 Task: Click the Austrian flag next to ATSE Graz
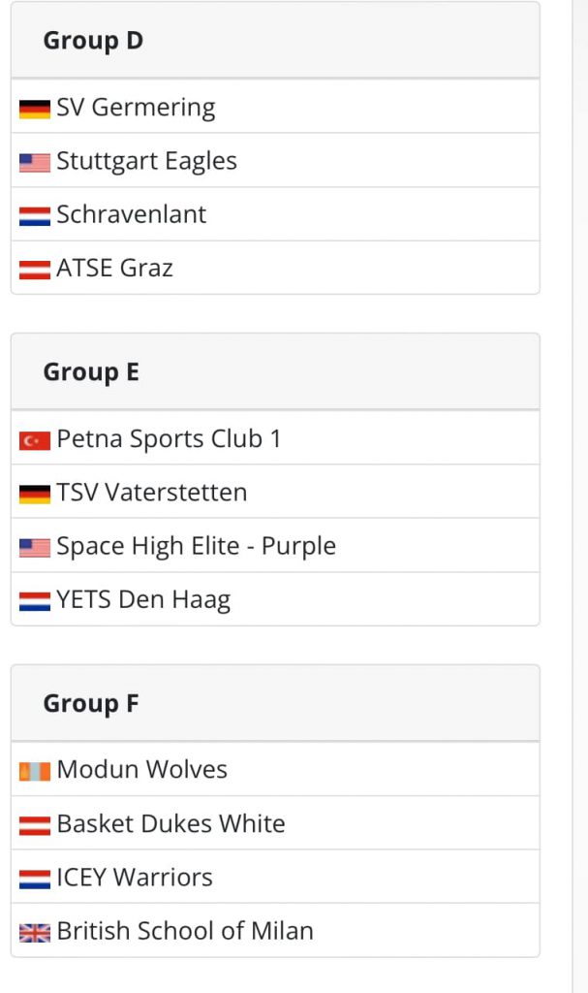(x=35, y=271)
